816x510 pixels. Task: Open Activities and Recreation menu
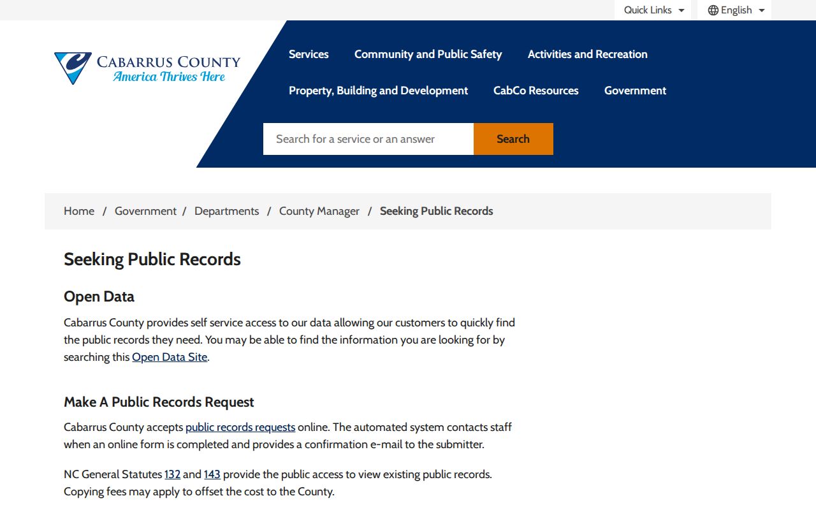(588, 54)
